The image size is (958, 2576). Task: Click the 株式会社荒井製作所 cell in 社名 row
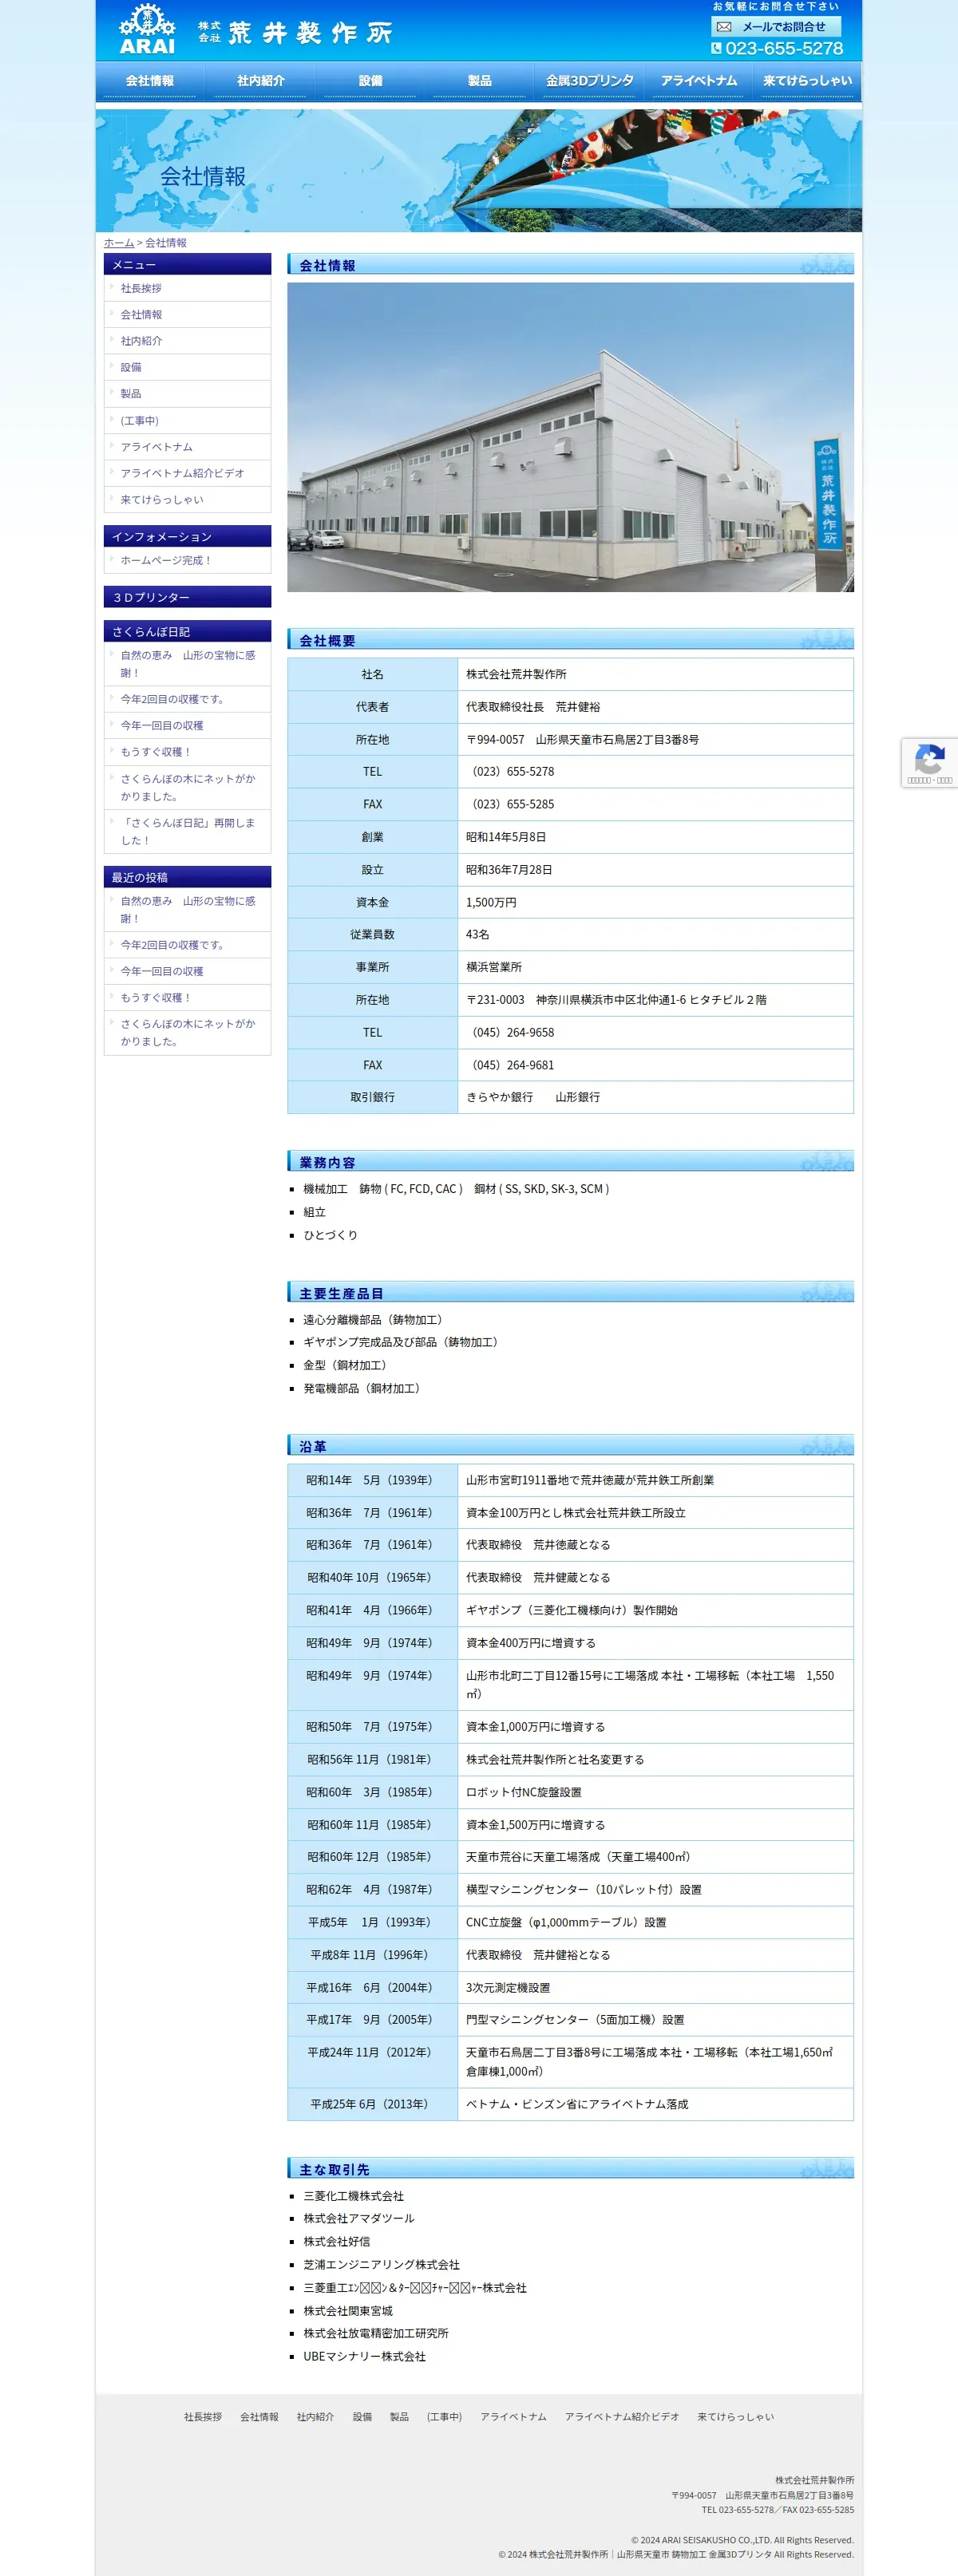(655, 675)
